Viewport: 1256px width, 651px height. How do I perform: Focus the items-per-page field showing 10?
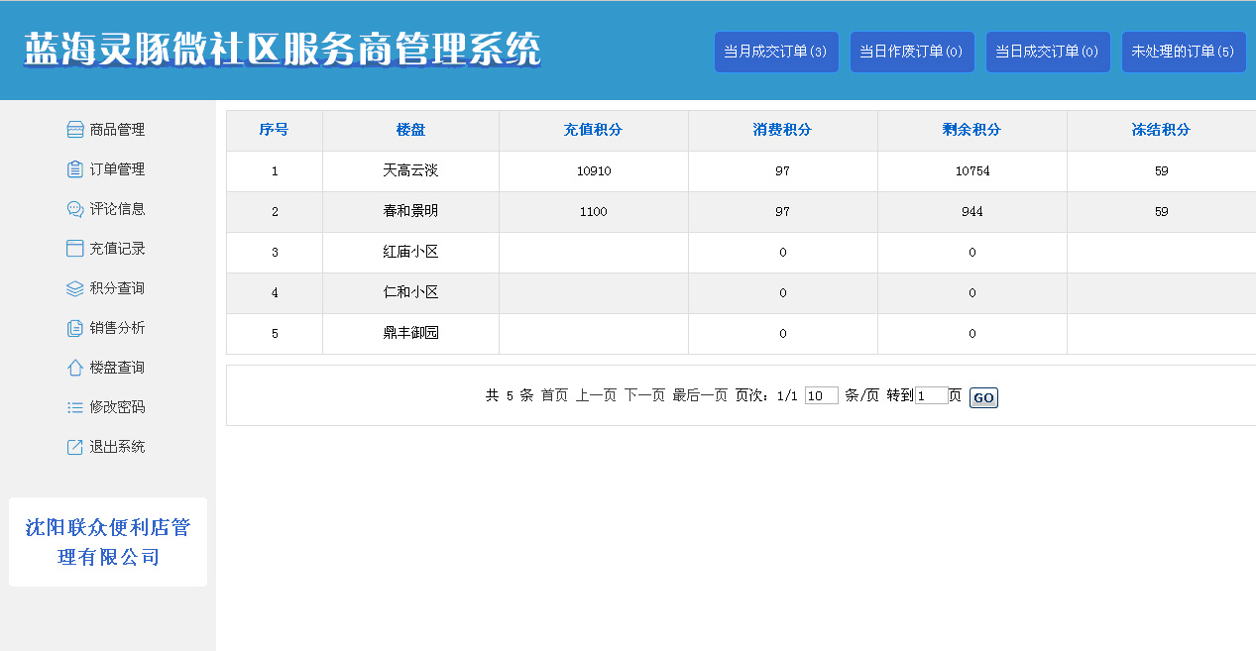click(x=822, y=395)
